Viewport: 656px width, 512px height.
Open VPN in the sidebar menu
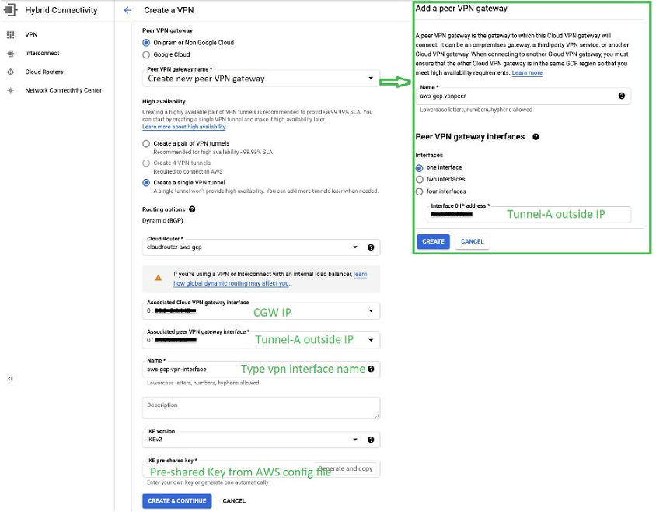pyautogui.click(x=31, y=35)
